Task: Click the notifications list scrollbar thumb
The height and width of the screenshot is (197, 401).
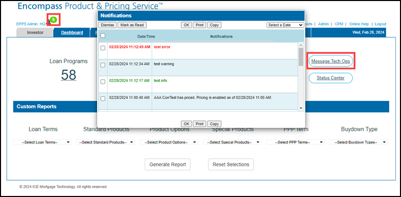Action: (x=301, y=57)
